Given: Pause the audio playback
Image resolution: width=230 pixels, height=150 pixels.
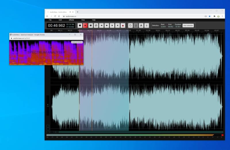Looking at the screenshot, I should tap(91, 26).
